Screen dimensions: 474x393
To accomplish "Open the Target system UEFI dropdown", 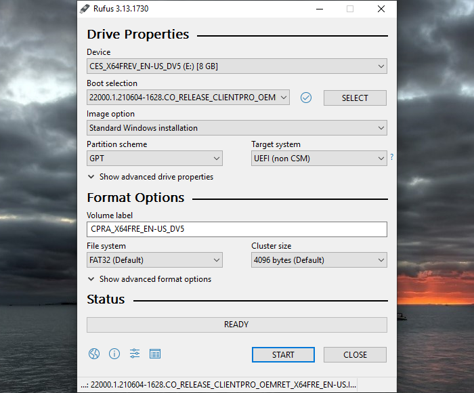I will point(319,159).
